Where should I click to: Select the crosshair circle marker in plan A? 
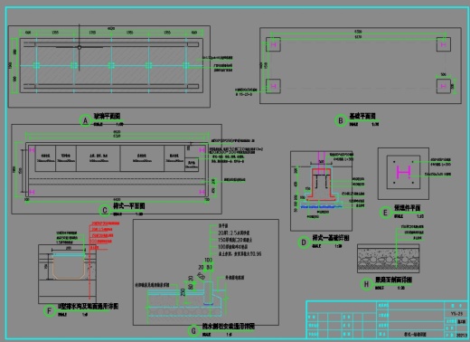80,47
